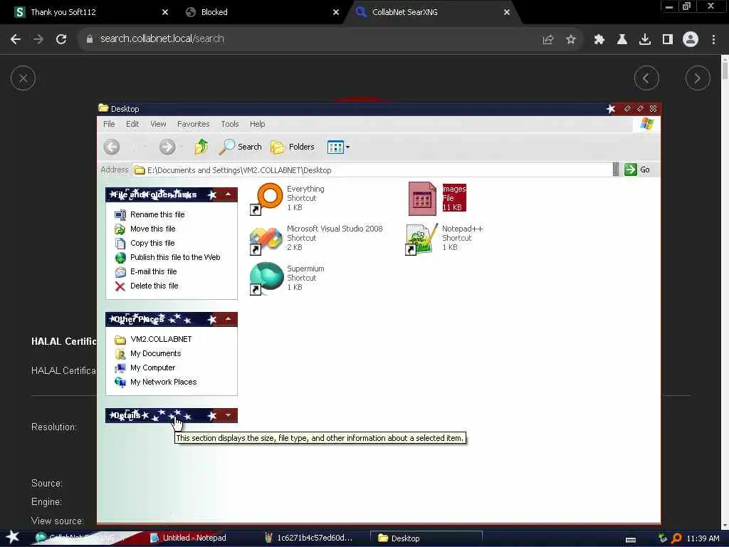The height and width of the screenshot is (547, 729).
Task: Open My Computer link
Action: pos(152,368)
